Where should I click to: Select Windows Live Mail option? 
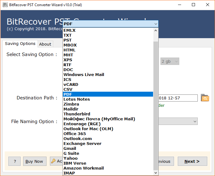click(x=108, y=75)
